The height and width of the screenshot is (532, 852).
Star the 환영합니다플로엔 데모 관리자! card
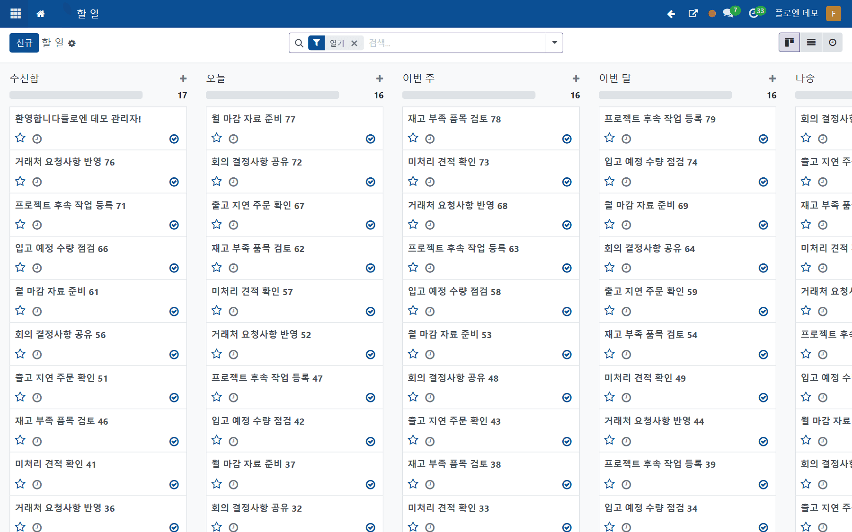pyautogui.click(x=20, y=138)
